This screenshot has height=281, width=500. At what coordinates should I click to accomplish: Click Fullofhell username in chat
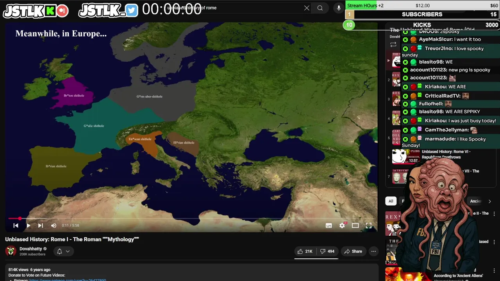click(431, 104)
